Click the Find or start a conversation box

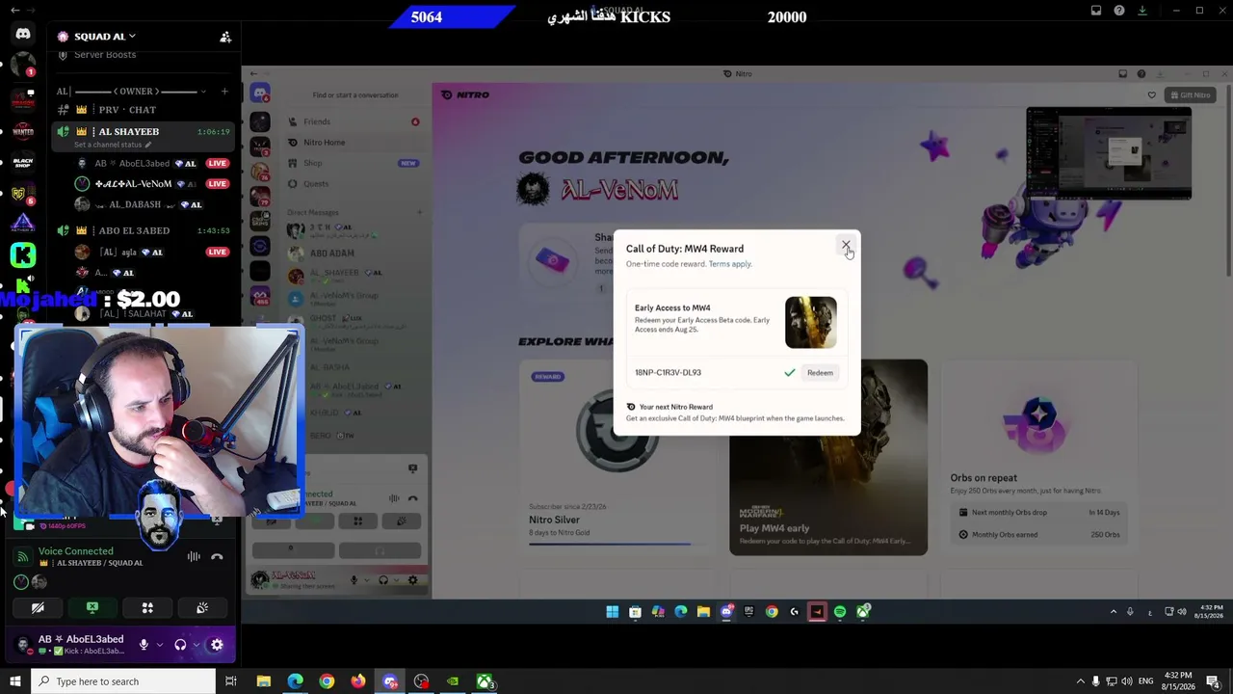[x=355, y=94]
